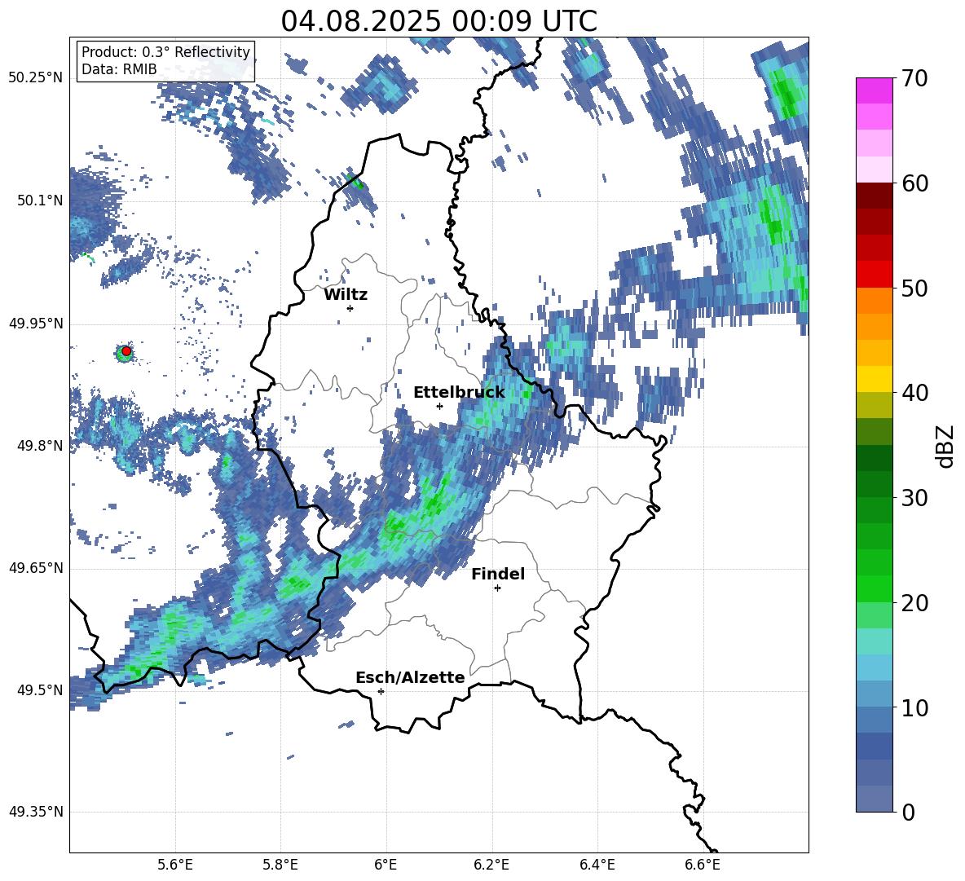Click the title 04.08.2025 00:09 UTC
The height and width of the screenshot is (881, 965).
click(x=438, y=21)
